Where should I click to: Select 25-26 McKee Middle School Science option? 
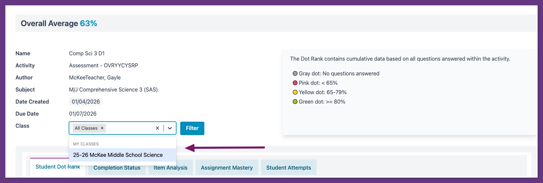(x=118, y=155)
